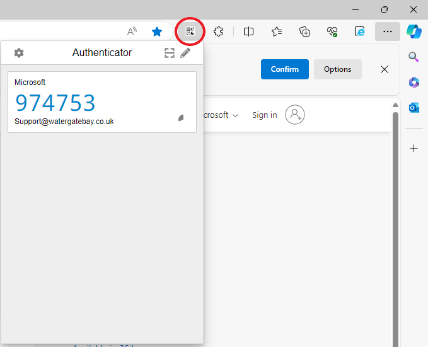The height and width of the screenshot is (347, 428).
Task: Open Browser essentials heart icon
Action: pos(332,31)
